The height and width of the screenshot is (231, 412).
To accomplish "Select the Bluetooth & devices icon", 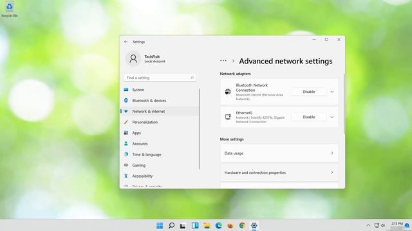I will pyautogui.click(x=126, y=101).
